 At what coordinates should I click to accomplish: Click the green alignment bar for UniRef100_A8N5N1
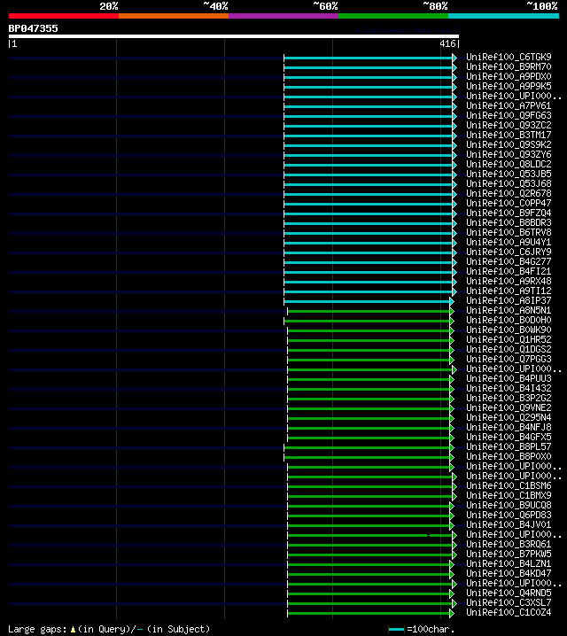(369, 311)
